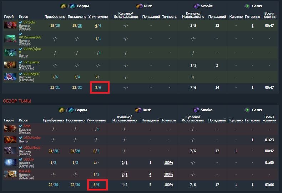This screenshot has width=282, height=193.
Task: Open Ame player profile link
Action: pyautogui.click(x=27, y=126)
